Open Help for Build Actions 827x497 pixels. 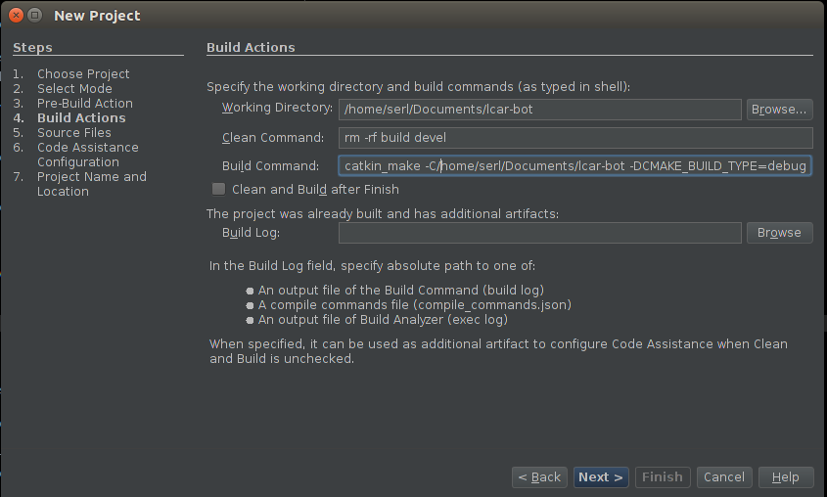(786, 477)
